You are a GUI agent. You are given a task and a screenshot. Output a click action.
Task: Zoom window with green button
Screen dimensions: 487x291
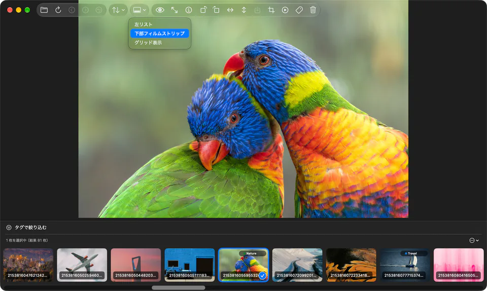pyautogui.click(x=27, y=10)
